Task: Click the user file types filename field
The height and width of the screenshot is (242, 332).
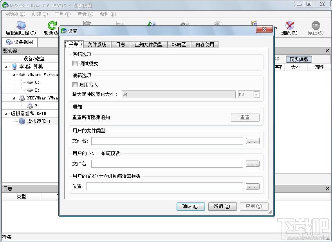Action: (167, 141)
